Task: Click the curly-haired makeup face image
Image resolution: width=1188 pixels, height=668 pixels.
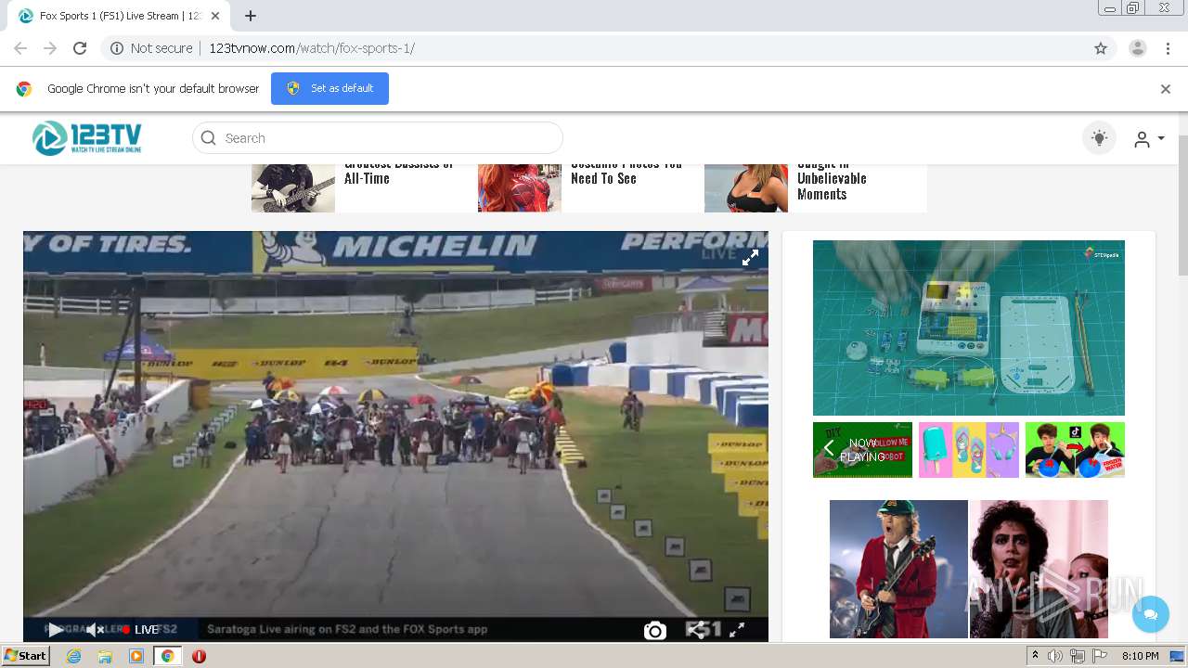Action: (1039, 570)
